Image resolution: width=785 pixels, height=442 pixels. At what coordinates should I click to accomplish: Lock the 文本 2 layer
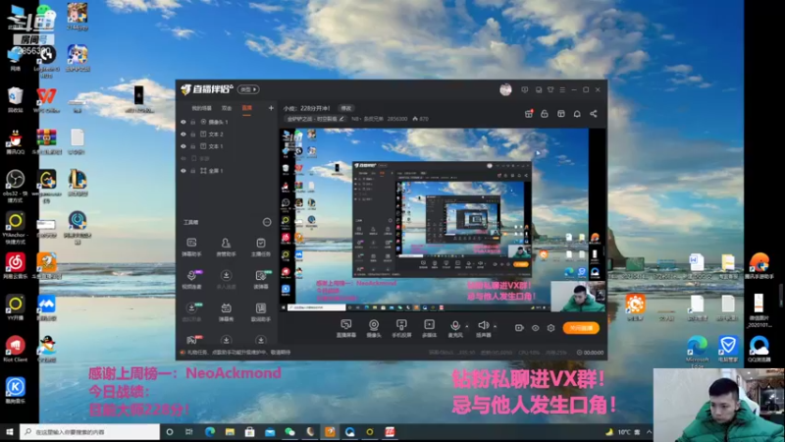pos(192,134)
